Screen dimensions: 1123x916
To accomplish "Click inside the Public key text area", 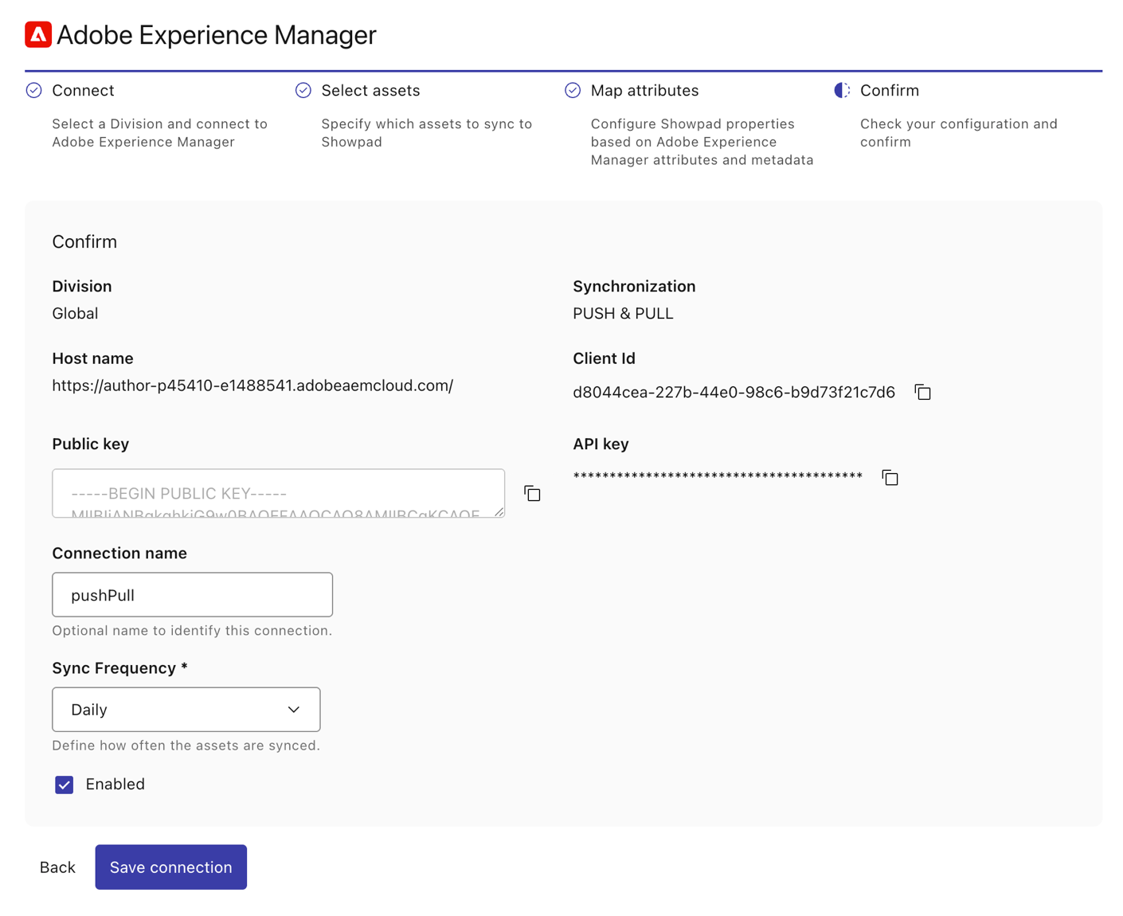I will click(278, 494).
